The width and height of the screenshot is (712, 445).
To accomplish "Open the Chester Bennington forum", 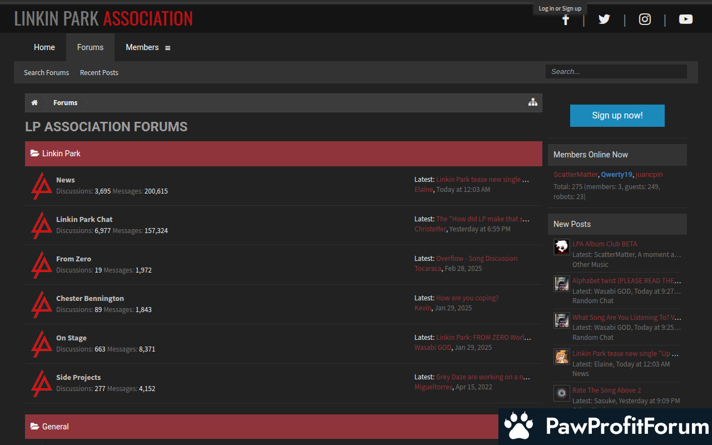I will pos(90,299).
